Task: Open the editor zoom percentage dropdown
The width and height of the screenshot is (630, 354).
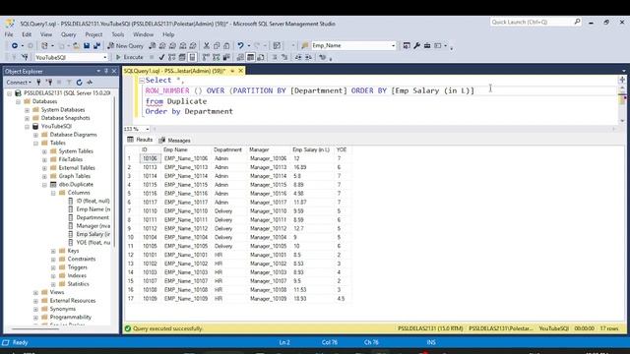Action: point(148,129)
